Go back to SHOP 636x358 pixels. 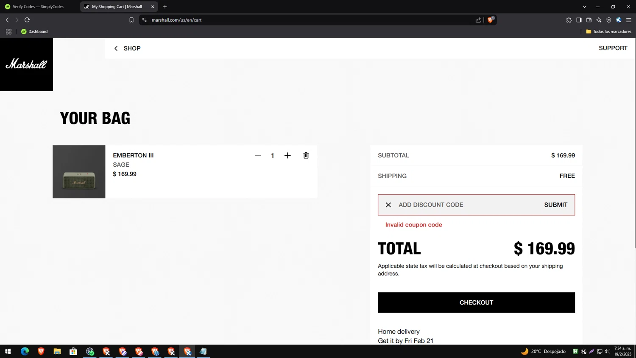[127, 48]
